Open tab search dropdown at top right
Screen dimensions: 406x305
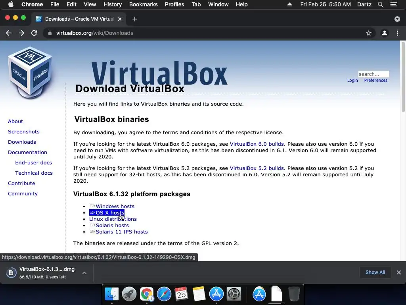(x=397, y=19)
